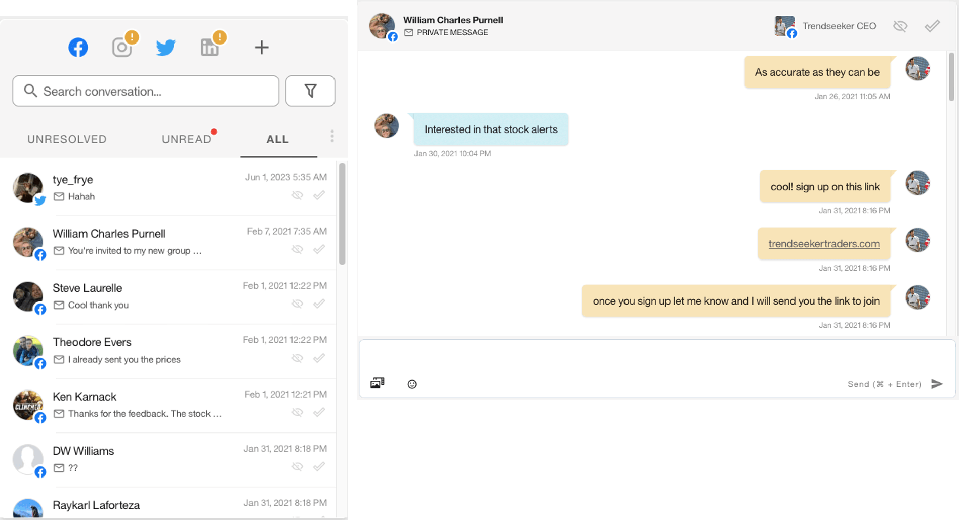Open the conversation filter button
This screenshot has width=959, height=520.
pos(310,91)
